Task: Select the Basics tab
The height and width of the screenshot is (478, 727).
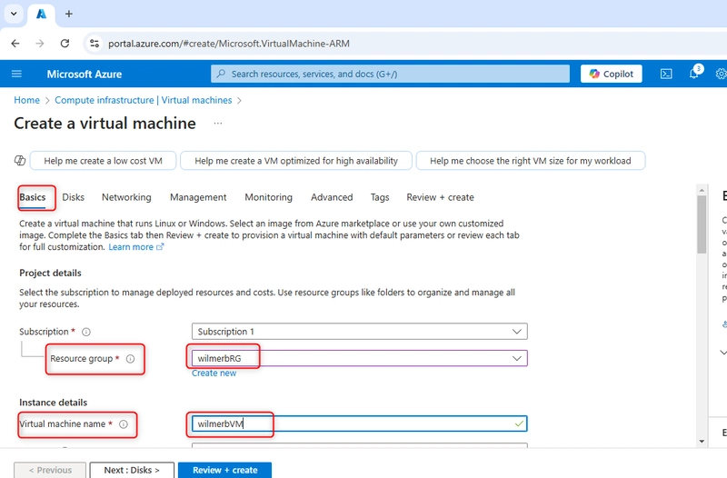Action: tap(33, 197)
